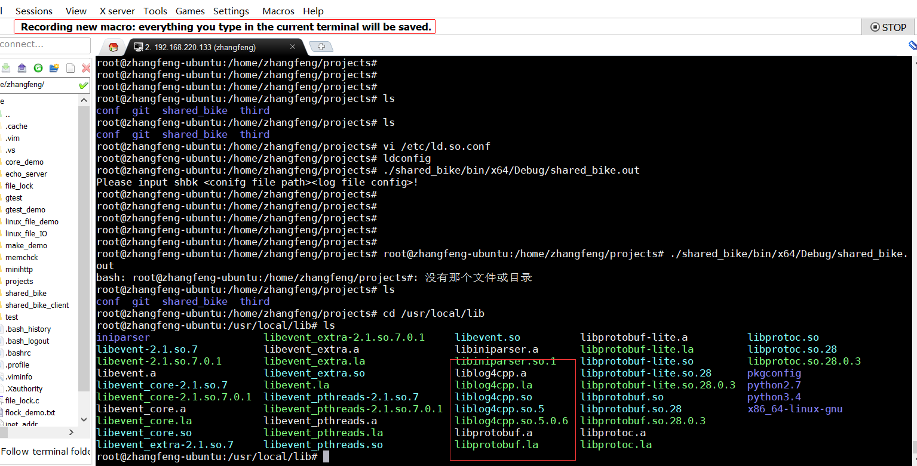Viewport: 917px width, 466px height.
Task: Create a new folder in the file browser
Action: [x=54, y=67]
